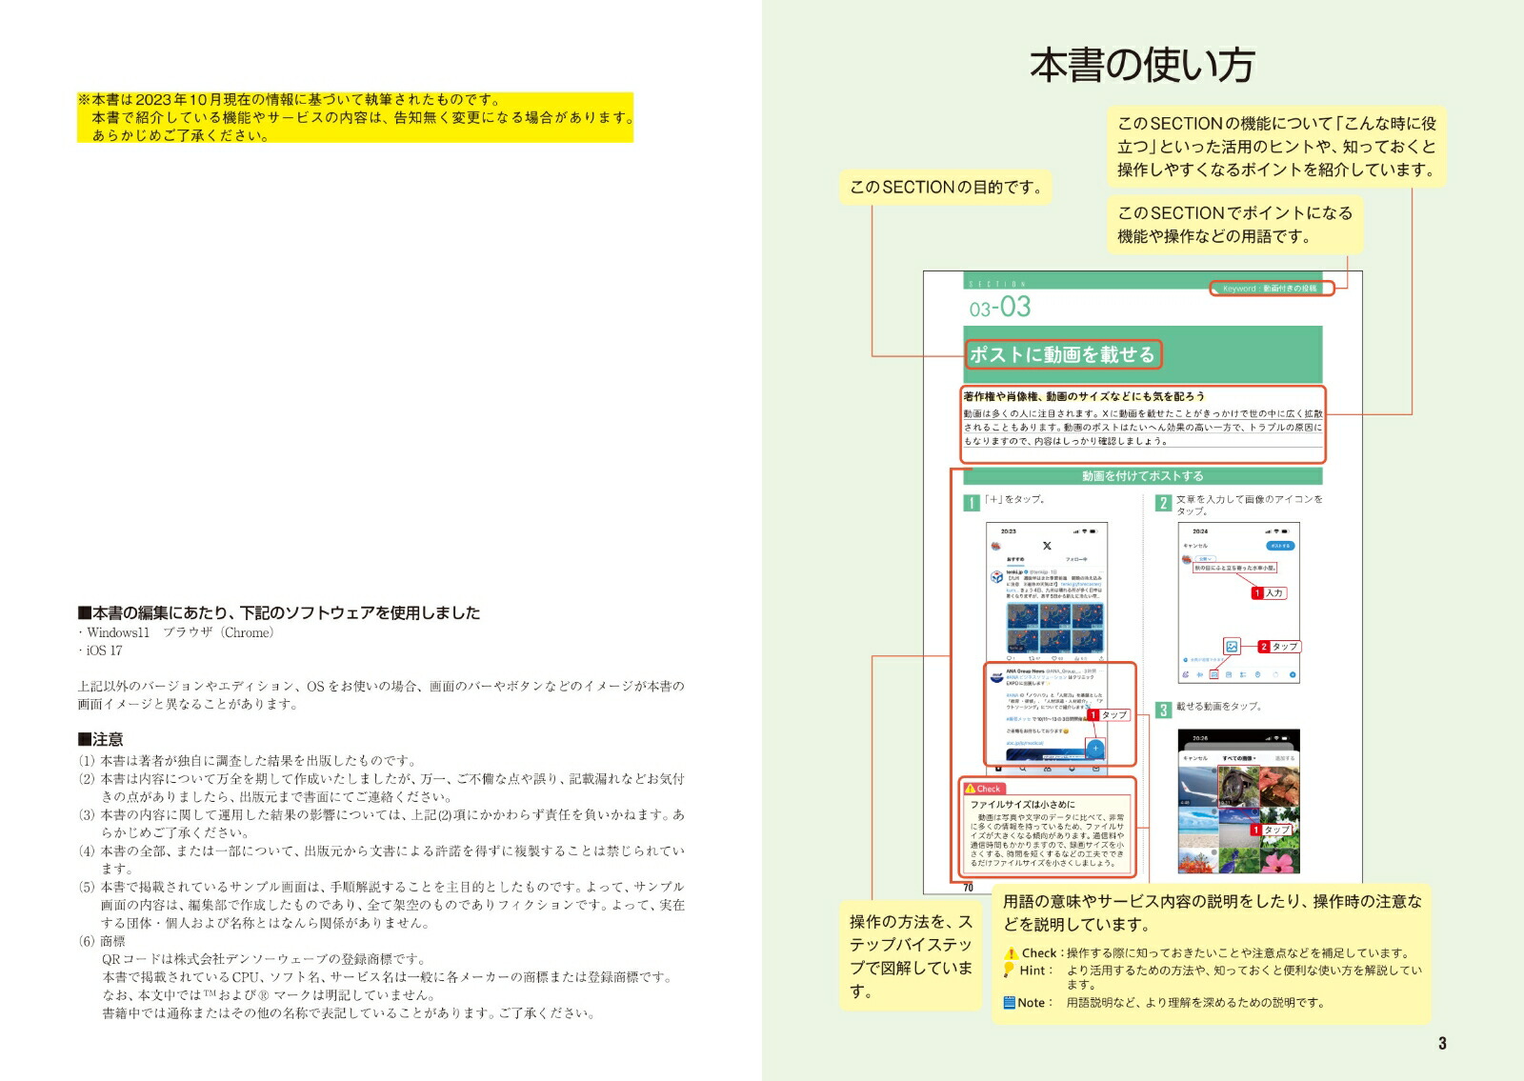Viewport: 1524px width, 1081px height.
Task: Click the X logo in first phone screenshot
Action: (1047, 546)
